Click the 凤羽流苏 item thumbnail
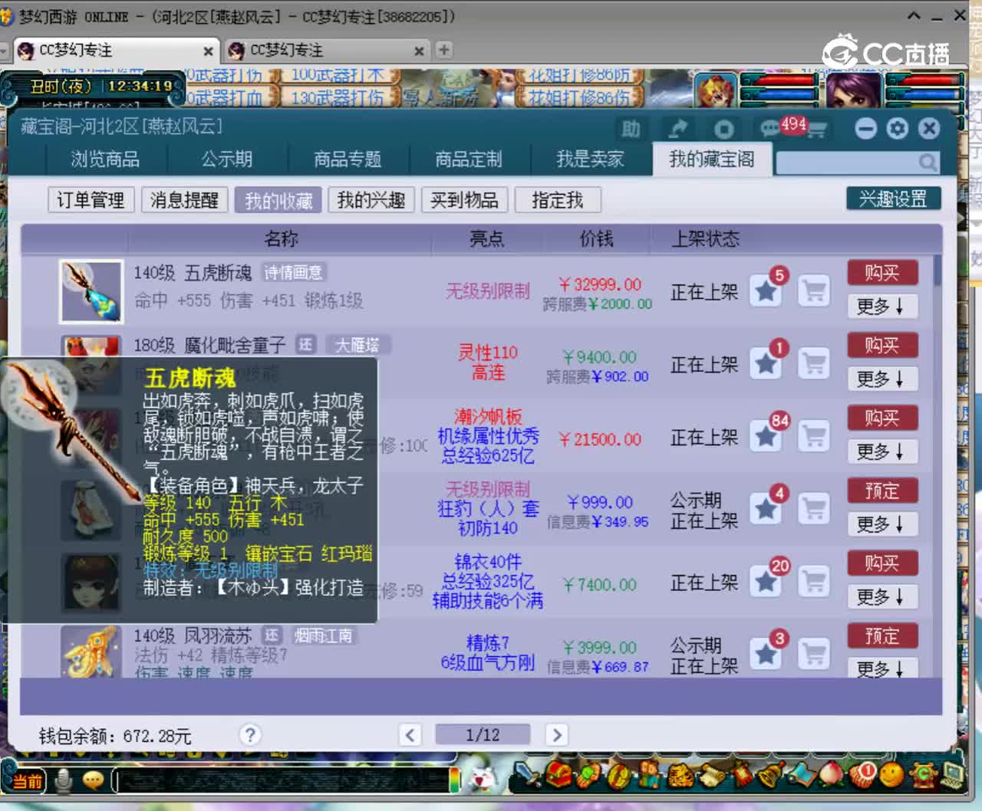982x811 pixels. [x=91, y=652]
